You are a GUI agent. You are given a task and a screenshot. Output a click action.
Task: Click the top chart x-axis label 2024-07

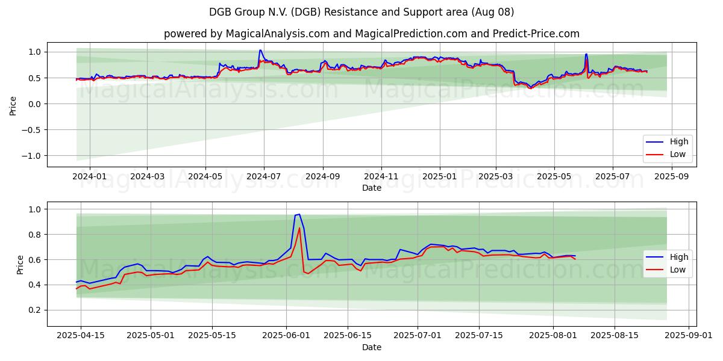[x=263, y=177]
